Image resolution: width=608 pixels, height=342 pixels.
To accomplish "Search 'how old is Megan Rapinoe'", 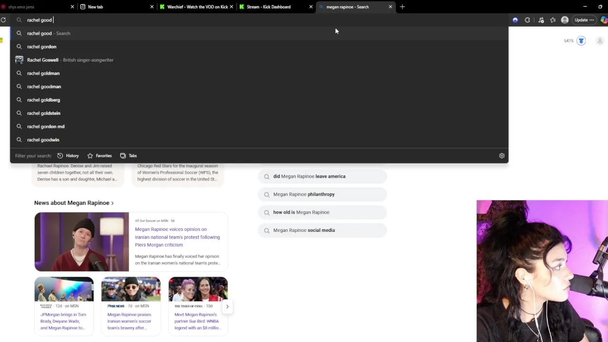I will click(323, 212).
